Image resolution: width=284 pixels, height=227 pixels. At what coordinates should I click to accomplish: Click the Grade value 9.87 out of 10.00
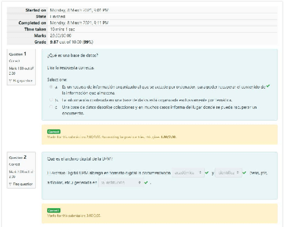tap(71, 42)
